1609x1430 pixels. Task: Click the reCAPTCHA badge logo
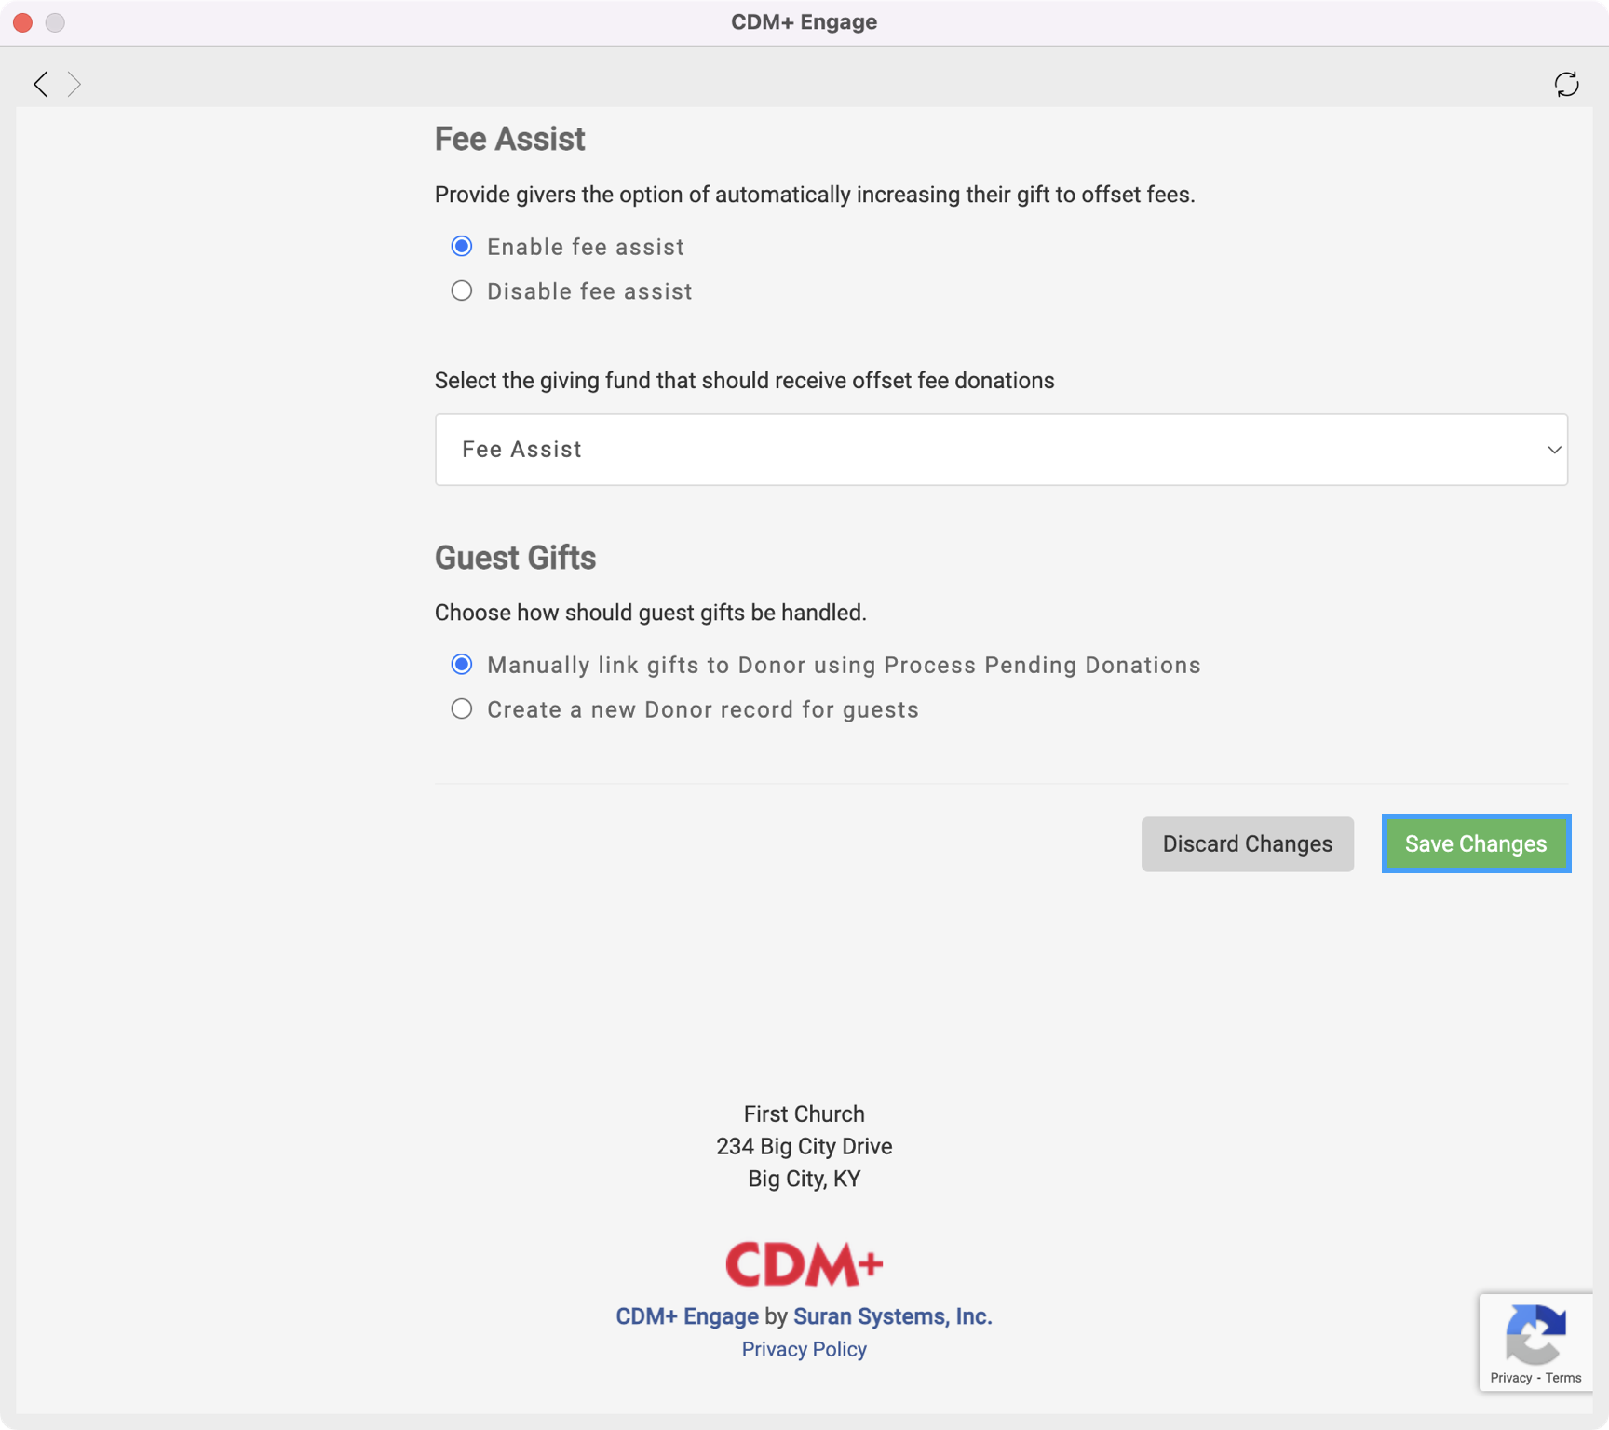[x=1535, y=1333]
